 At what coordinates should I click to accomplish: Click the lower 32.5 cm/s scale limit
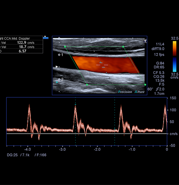click(175, 76)
